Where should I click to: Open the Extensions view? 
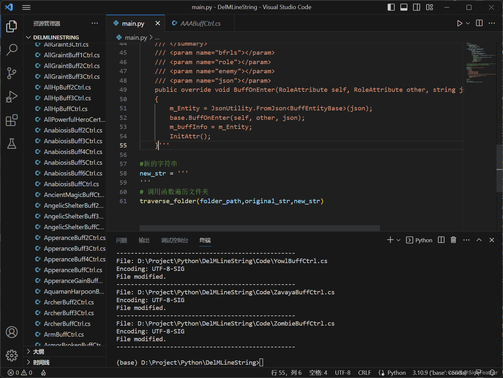click(12, 120)
